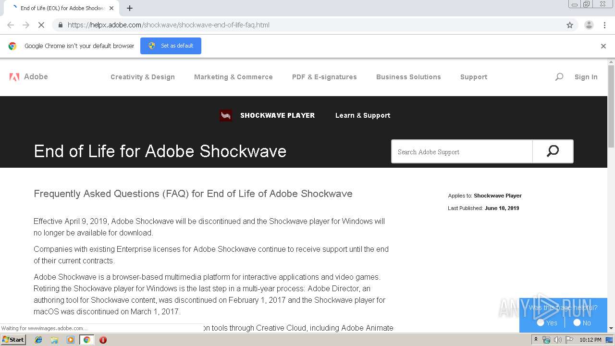The image size is (615, 346).
Task: Click the support search submit magnifier button
Action: pos(553,152)
